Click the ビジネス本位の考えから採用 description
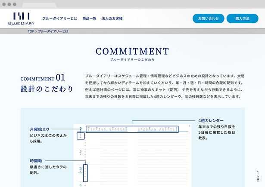This screenshot has height=187, width=265. coord(48,138)
